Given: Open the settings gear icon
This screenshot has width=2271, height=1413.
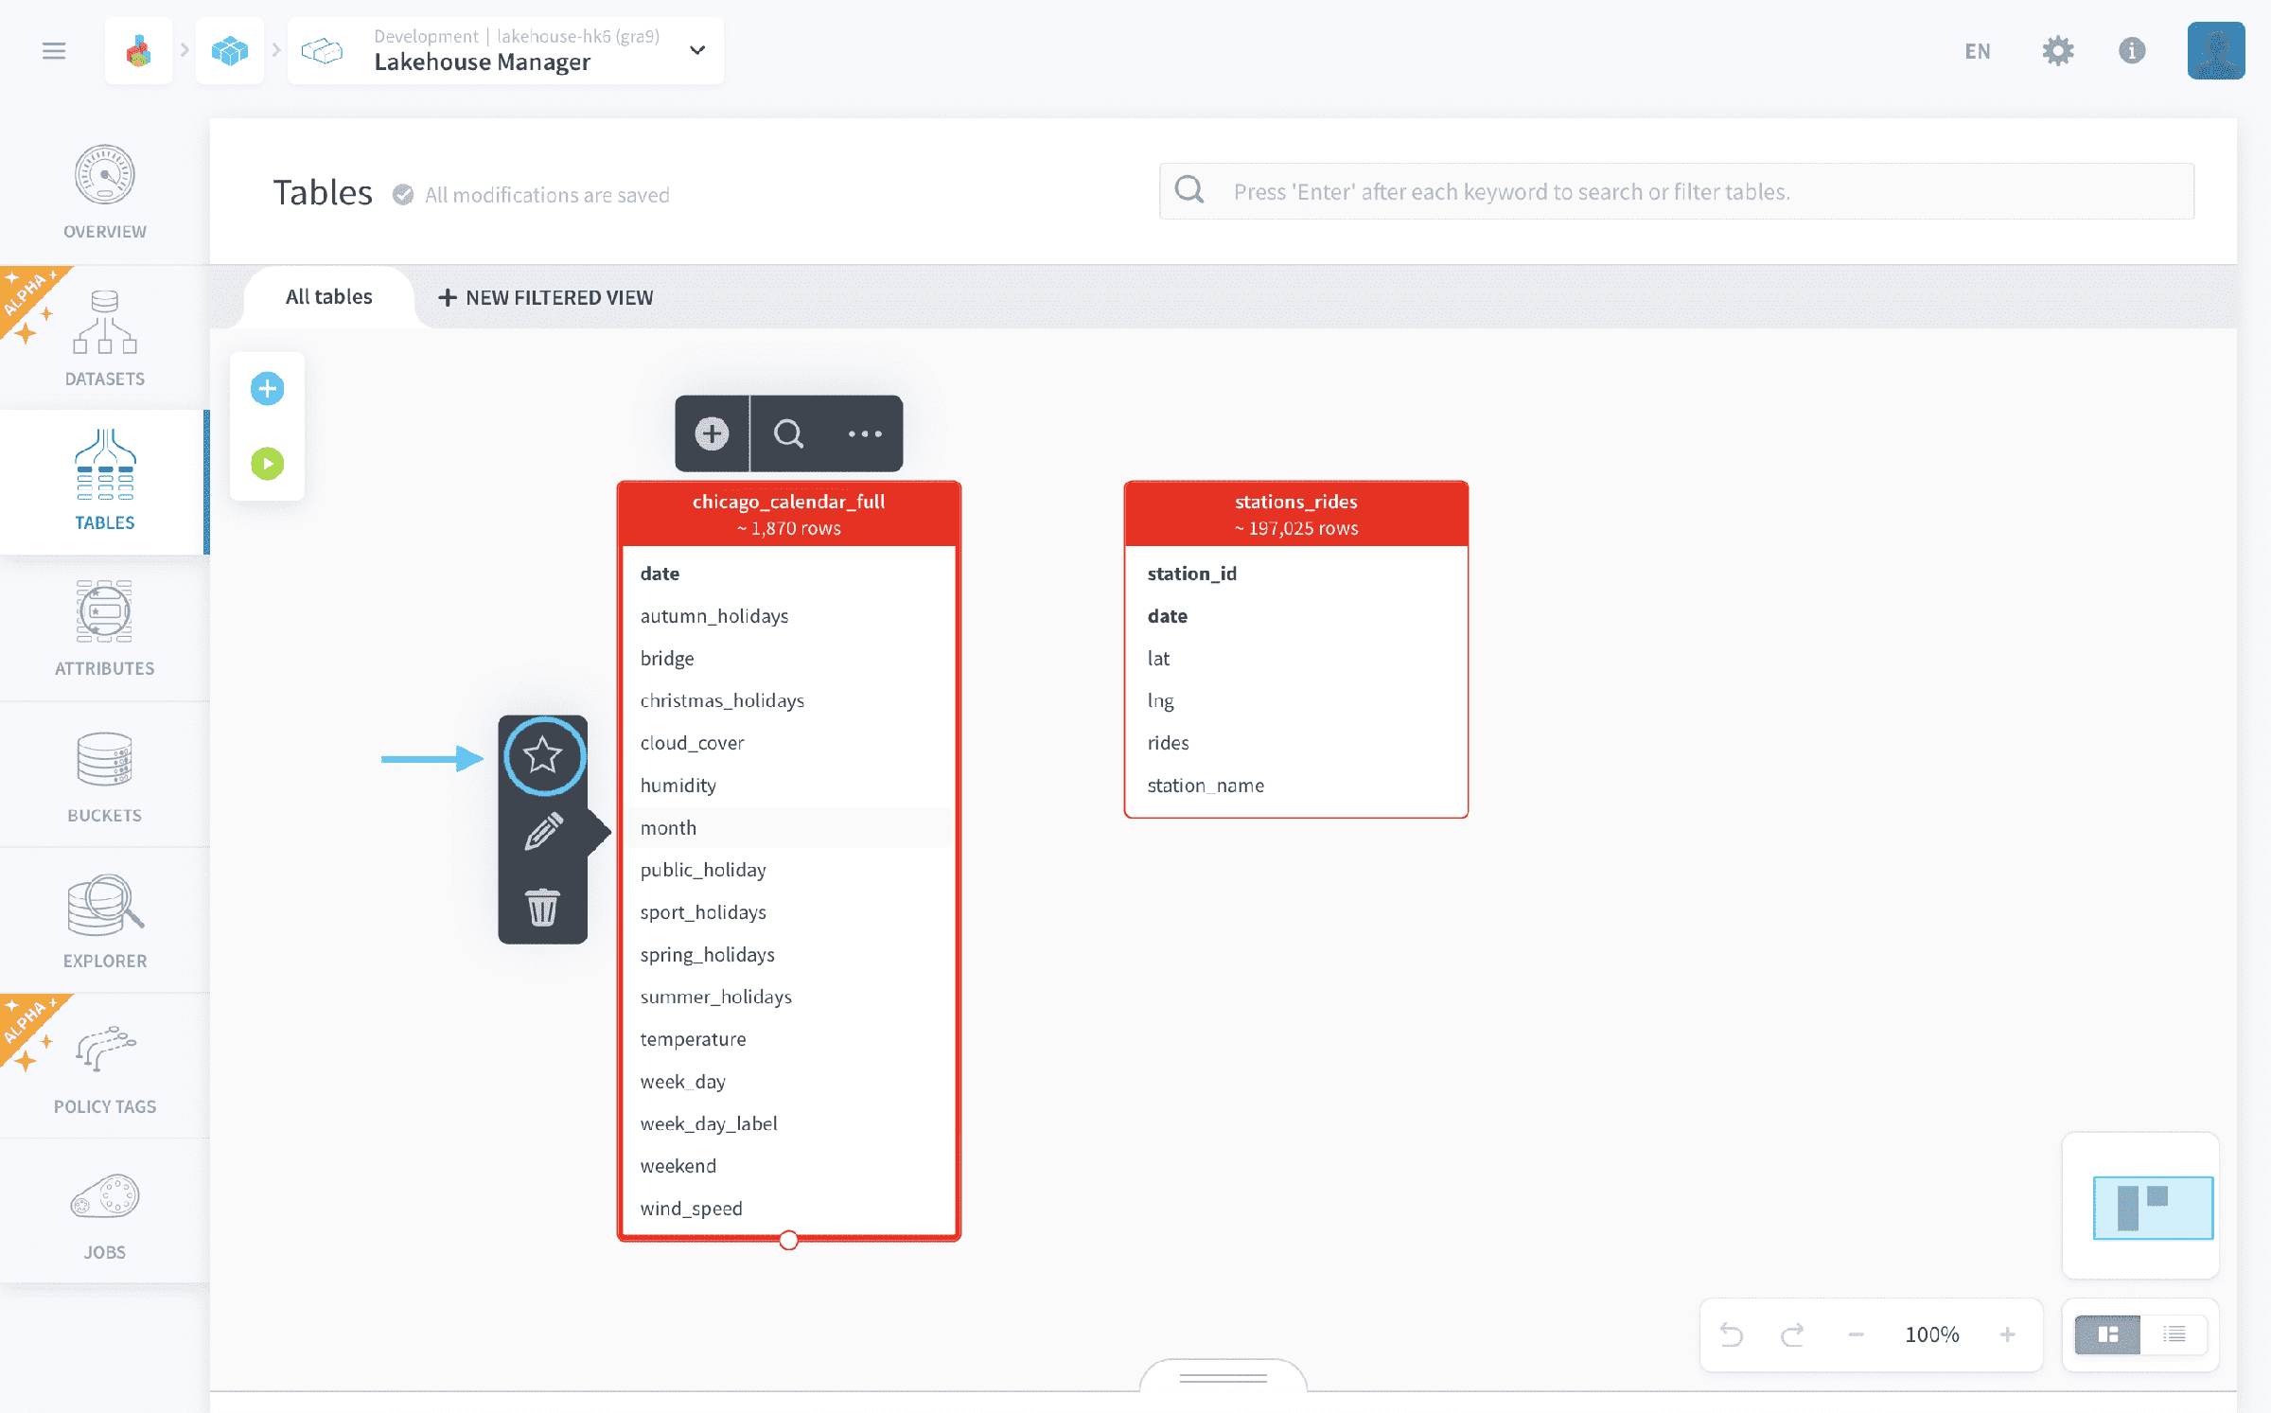Looking at the screenshot, I should [2058, 51].
